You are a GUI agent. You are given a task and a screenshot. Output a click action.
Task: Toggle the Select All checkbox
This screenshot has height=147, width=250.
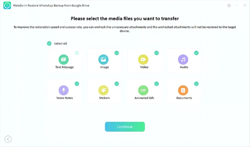tap(49, 43)
